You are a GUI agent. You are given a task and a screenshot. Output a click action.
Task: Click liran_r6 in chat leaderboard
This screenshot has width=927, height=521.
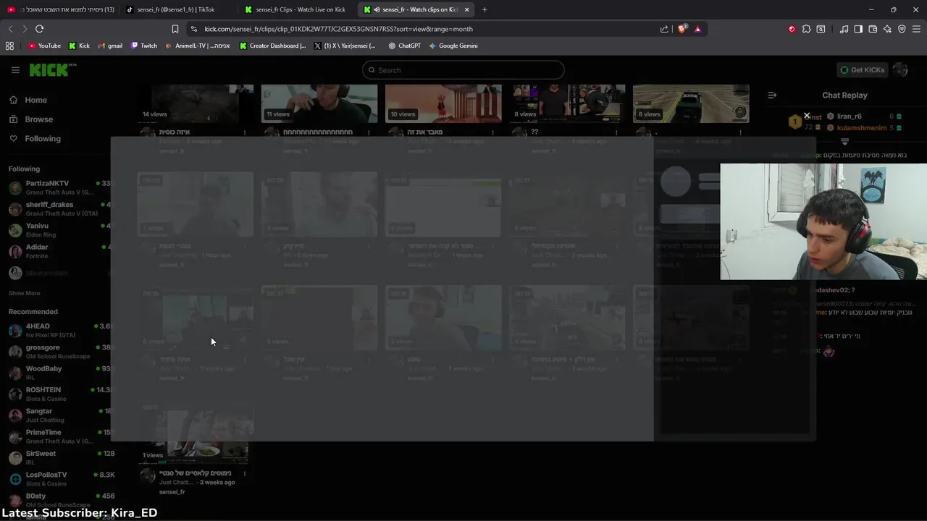(x=849, y=117)
